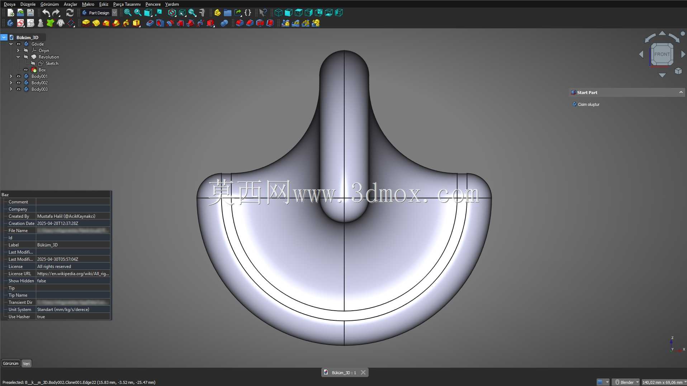Hide Body003 using its eye icon
The width and height of the screenshot is (687, 386).
click(x=19, y=89)
